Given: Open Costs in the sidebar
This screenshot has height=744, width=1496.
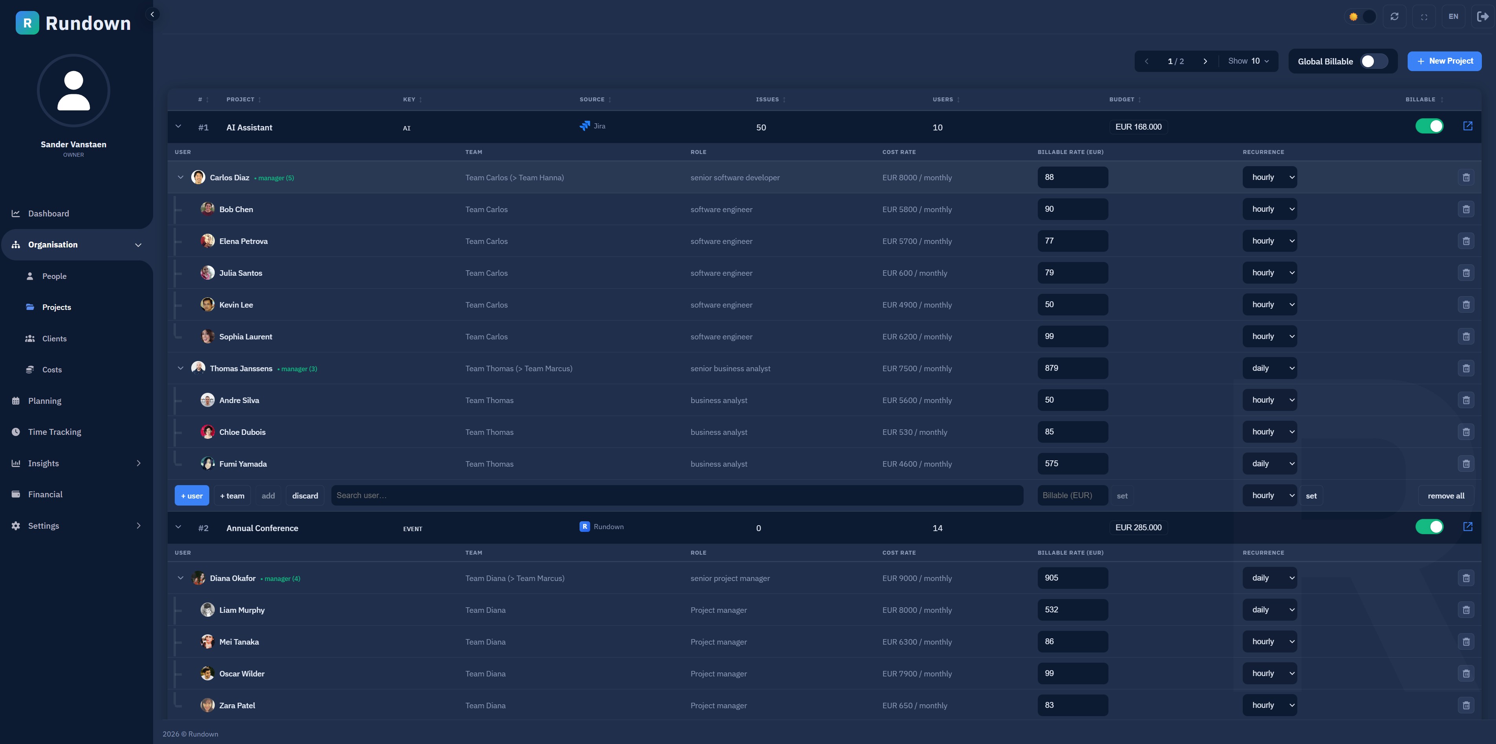Looking at the screenshot, I should pyautogui.click(x=52, y=370).
